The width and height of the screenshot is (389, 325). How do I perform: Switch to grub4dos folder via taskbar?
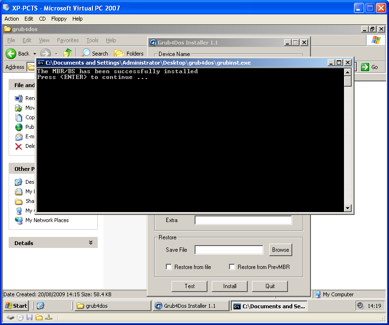point(113,306)
